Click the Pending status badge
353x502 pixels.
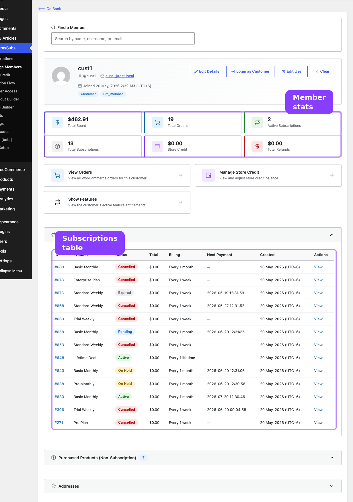pos(125,332)
